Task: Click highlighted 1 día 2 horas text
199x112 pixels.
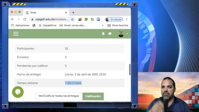Action: (x=73, y=83)
